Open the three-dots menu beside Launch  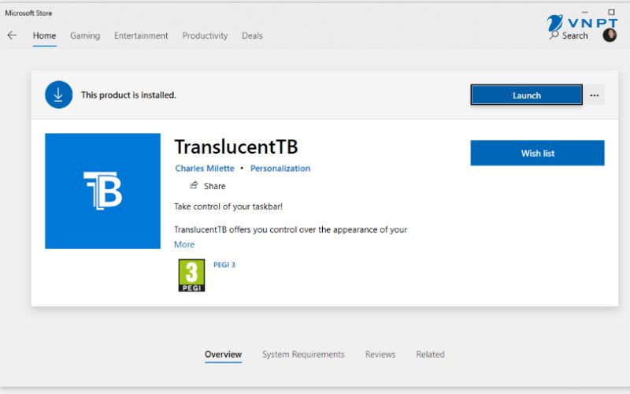(x=595, y=95)
